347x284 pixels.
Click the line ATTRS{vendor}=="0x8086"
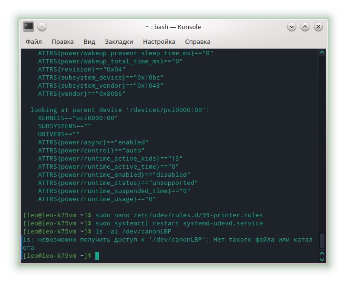point(82,94)
